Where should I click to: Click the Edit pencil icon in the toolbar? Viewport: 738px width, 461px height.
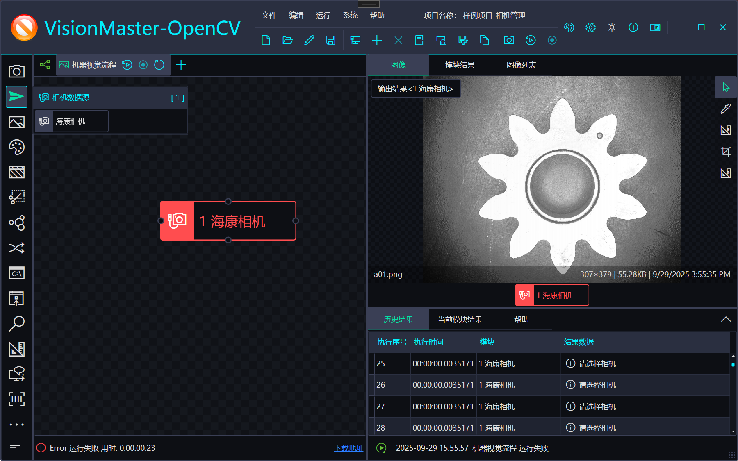coord(309,40)
